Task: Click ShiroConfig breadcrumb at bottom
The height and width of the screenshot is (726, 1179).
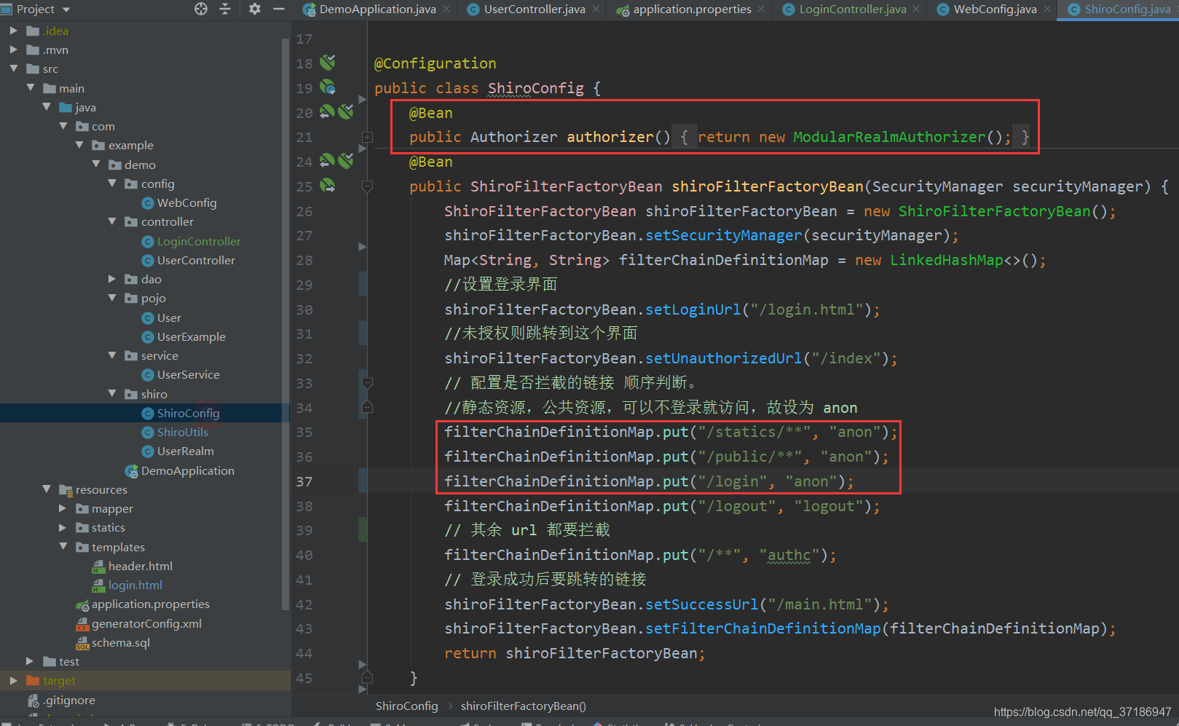Action: click(406, 706)
